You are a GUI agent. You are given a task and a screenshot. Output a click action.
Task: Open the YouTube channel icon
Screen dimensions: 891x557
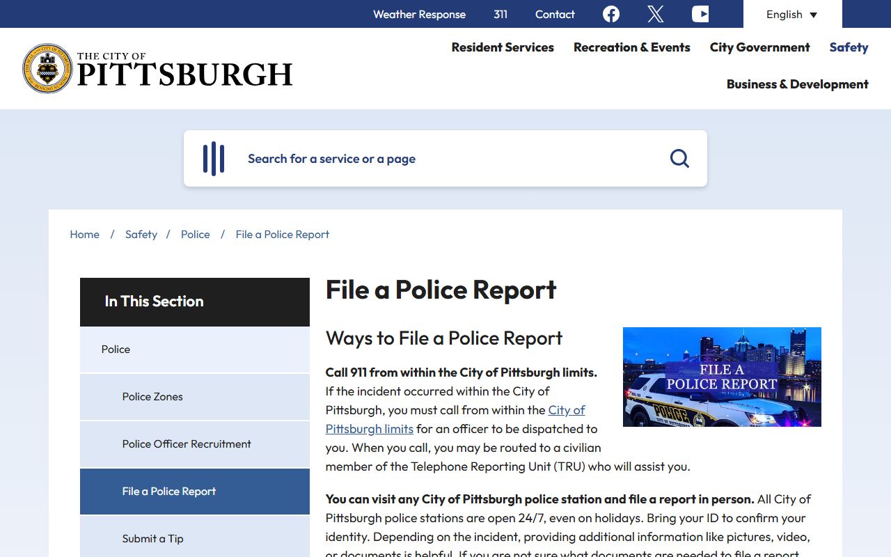(700, 14)
